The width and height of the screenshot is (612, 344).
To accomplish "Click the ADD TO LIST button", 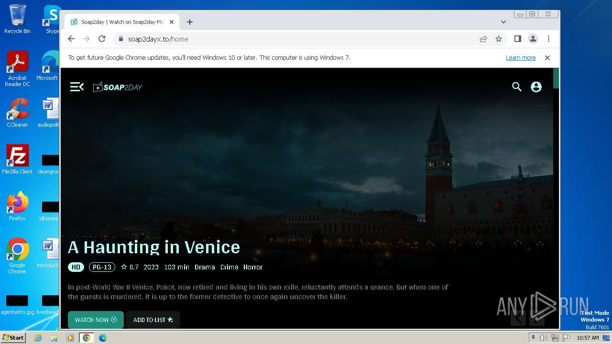I will tap(153, 320).
